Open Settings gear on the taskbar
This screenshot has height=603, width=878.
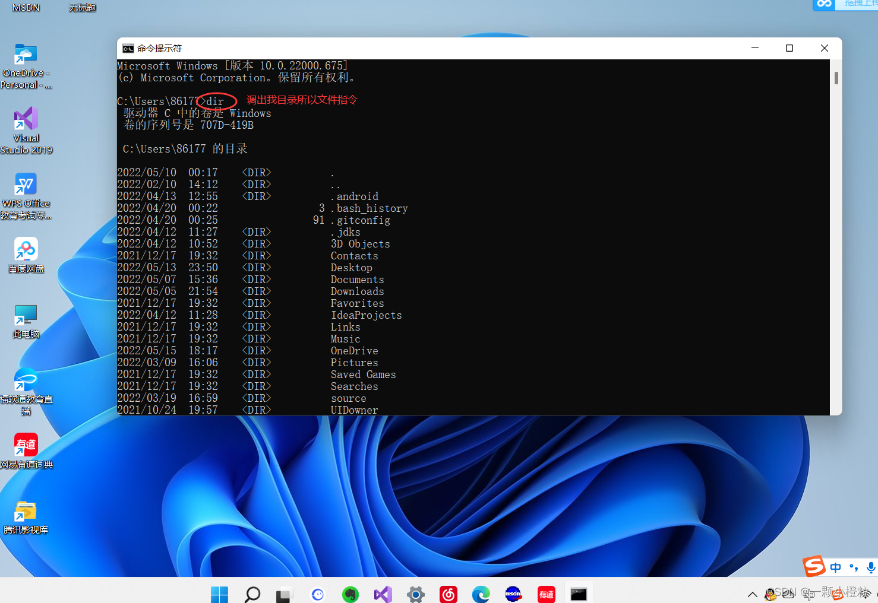tap(416, 594)
